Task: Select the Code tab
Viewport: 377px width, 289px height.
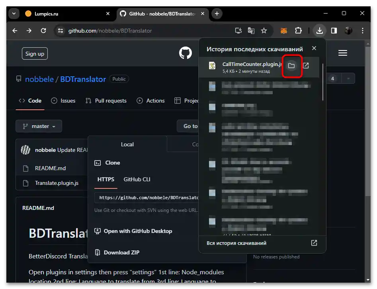Action: point(30,101)
